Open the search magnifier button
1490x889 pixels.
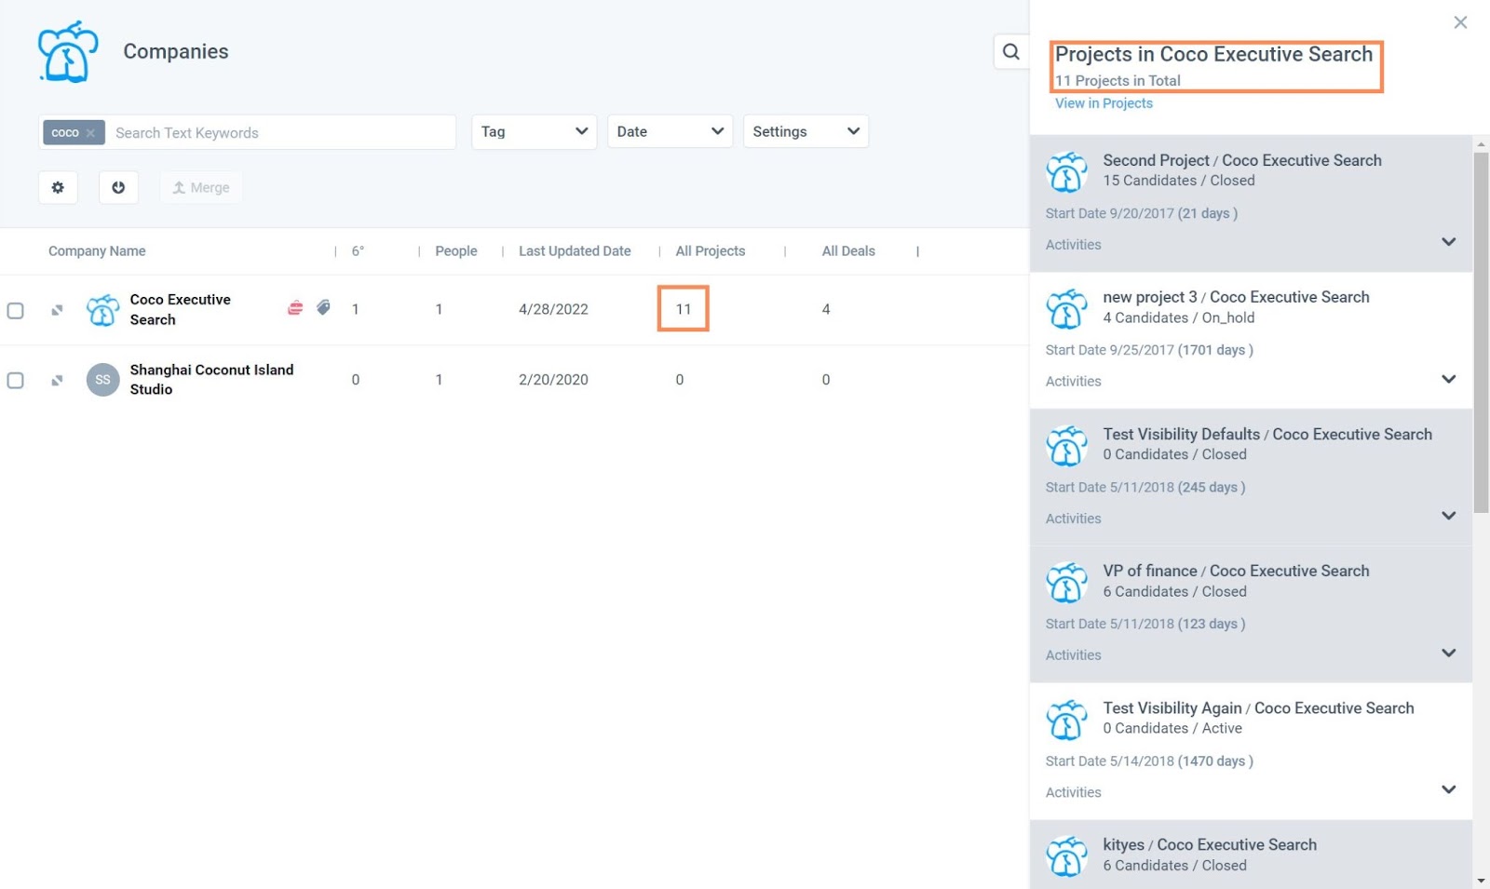coord(1011,52)
